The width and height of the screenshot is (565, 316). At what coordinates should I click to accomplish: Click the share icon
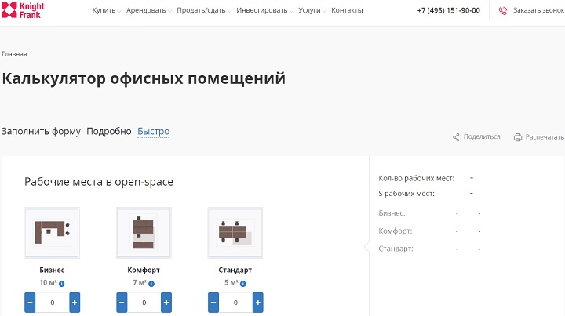456,137
